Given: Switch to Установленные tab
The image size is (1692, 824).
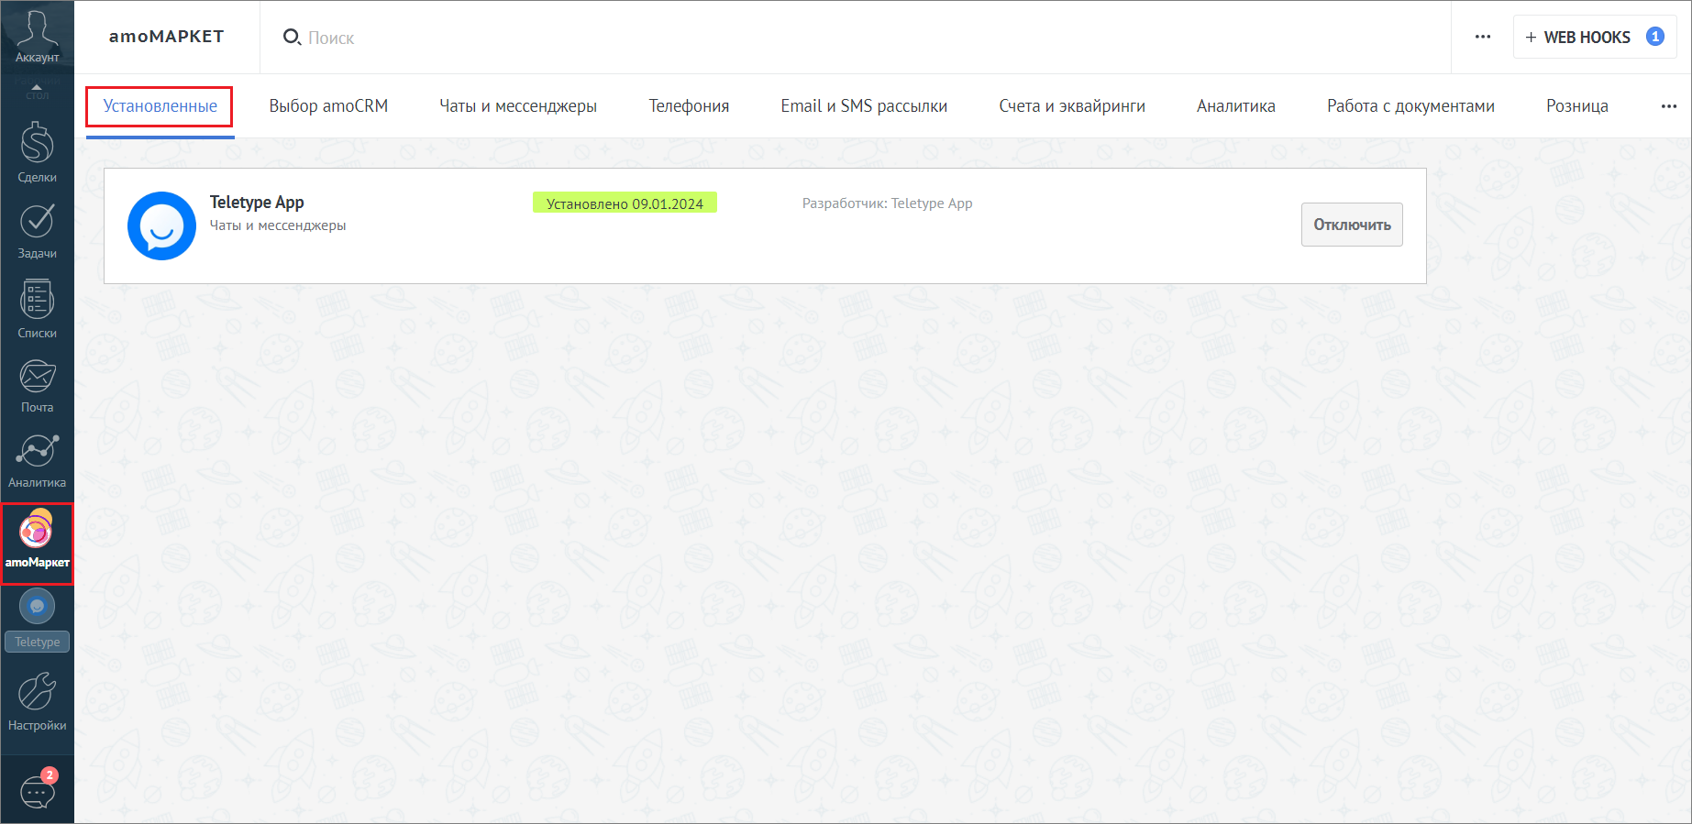Looking at the screenshot, I should click(160, 106).
